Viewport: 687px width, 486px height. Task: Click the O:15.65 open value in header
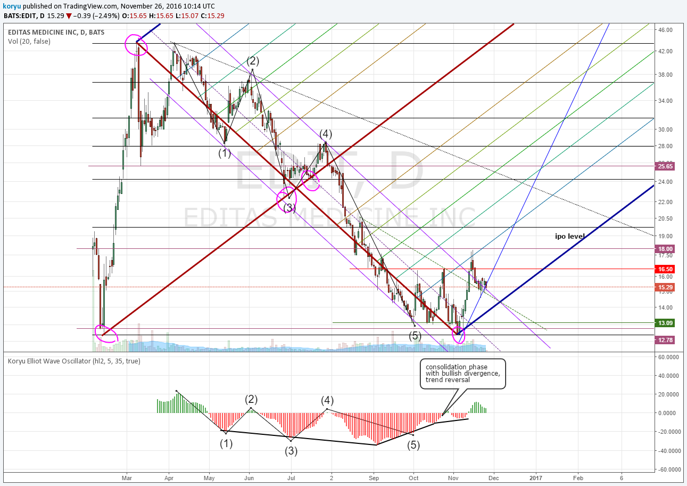pyautogui.click(x=135, y=15)
